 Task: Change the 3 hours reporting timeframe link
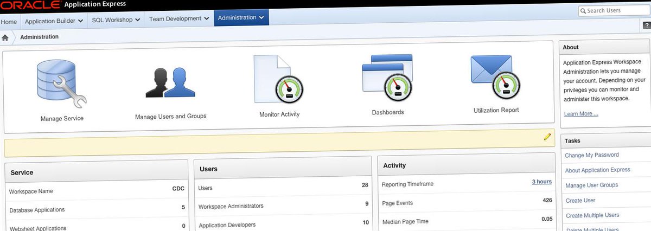coord(541,182)
